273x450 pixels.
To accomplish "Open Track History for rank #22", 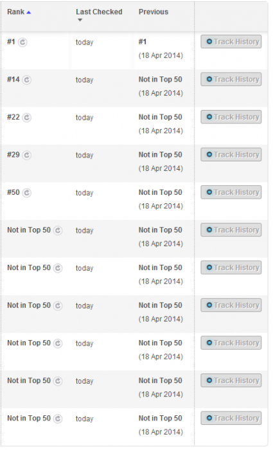I will (x=231, y=117).
